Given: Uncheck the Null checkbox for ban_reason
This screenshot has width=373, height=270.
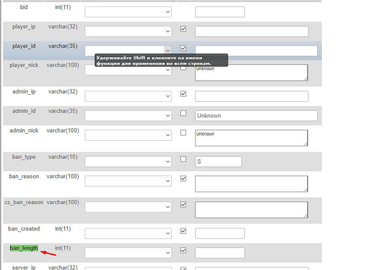Looking at the screenshot, I should [183, 179].
